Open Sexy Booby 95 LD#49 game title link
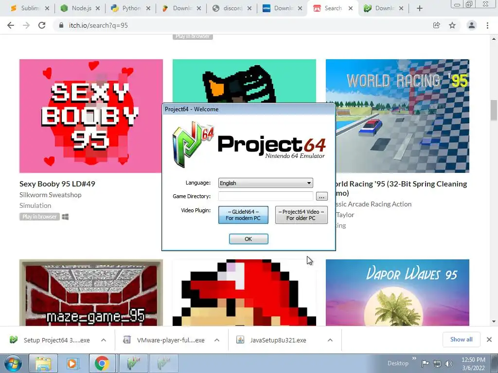 (x=57, y=184)
